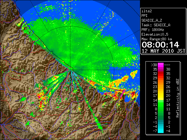Click the orange swatch beside the 26 label

[161, 82]
